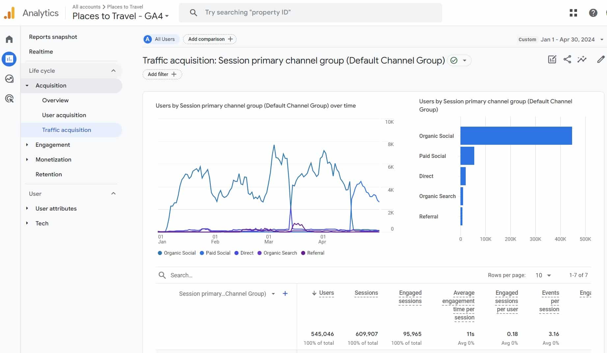Toggle the Paid Social legend series
The width and height of the screenshot is (607, 353).
215,253
